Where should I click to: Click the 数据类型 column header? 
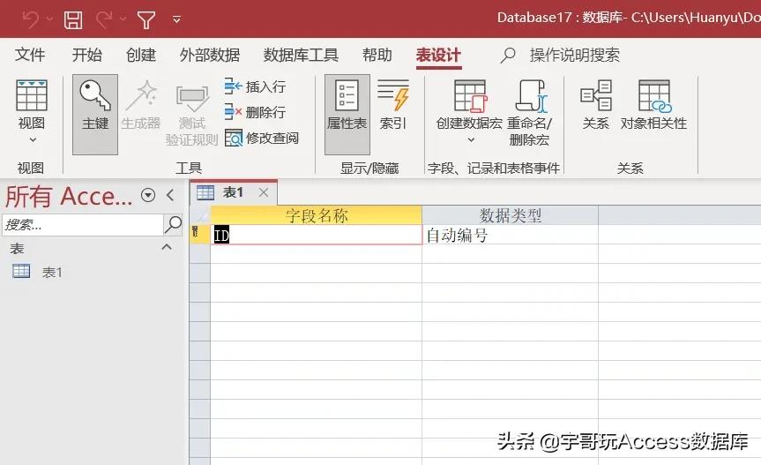[510, 215]
